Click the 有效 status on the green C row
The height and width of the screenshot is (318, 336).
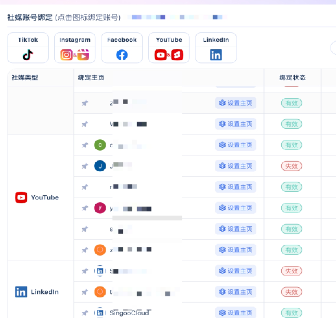[x=291, y=145]
